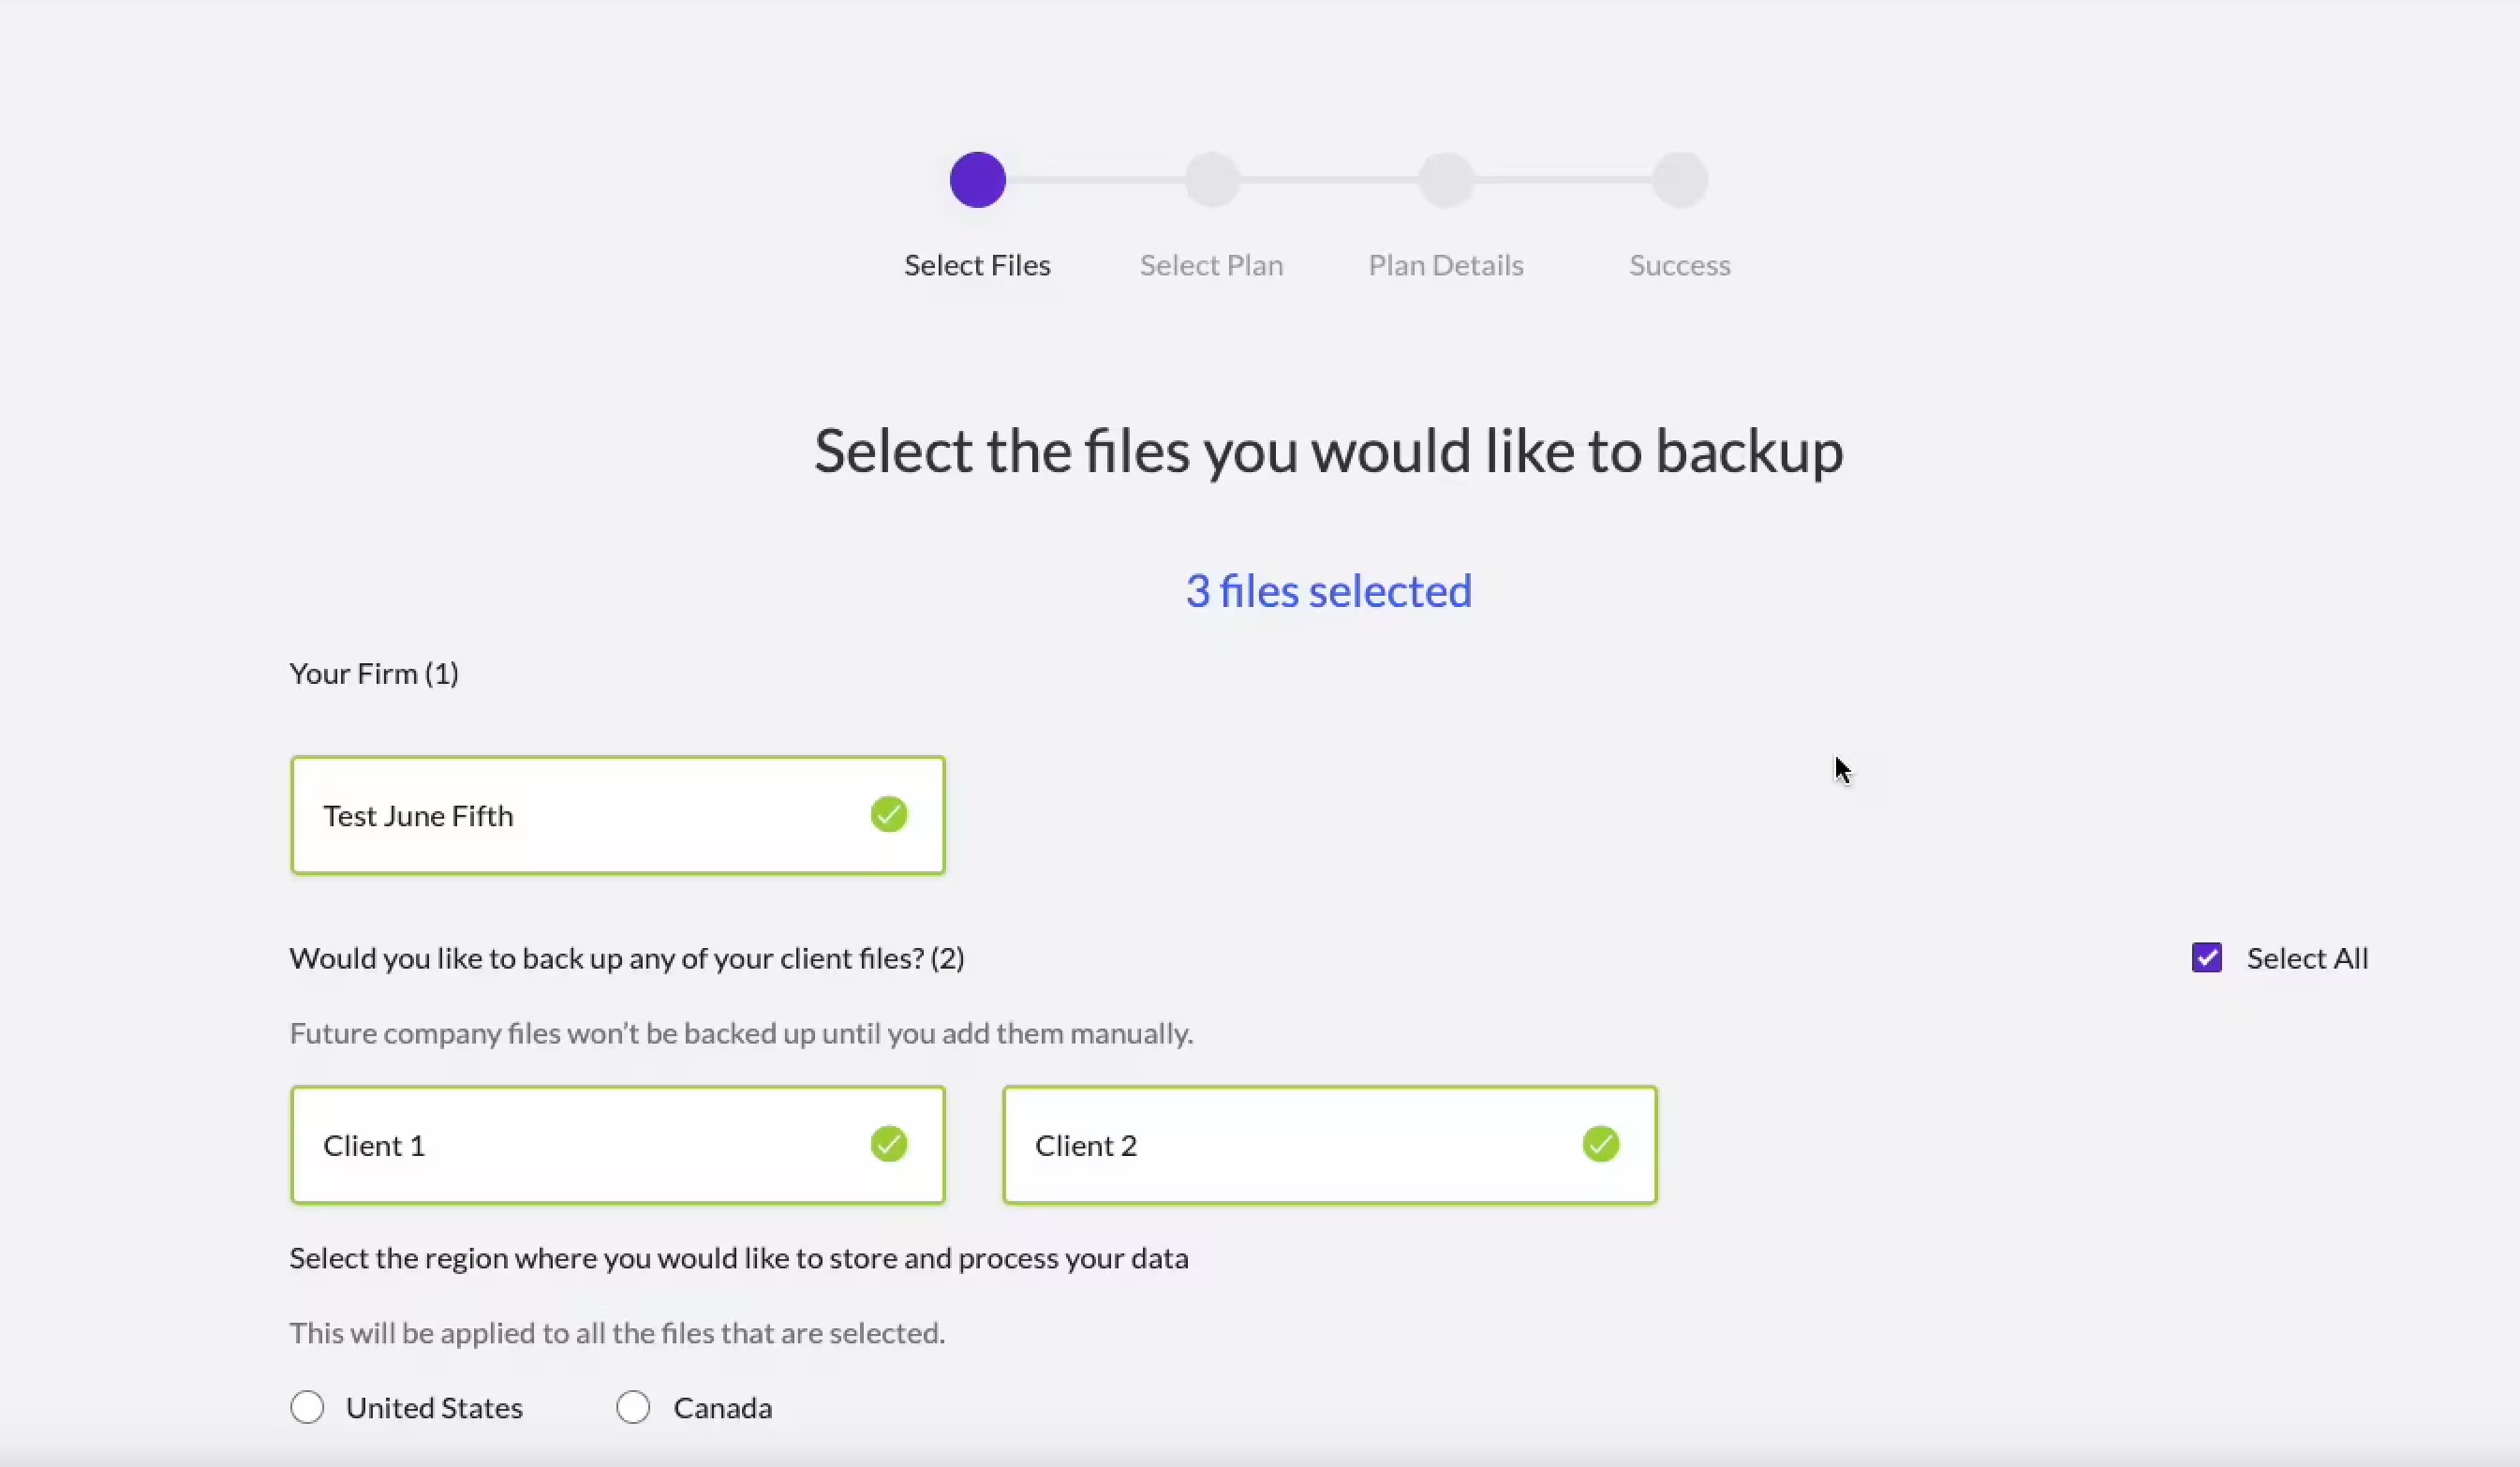
Task: Click the Plan Details step circle
Action: coord(1446,180)
